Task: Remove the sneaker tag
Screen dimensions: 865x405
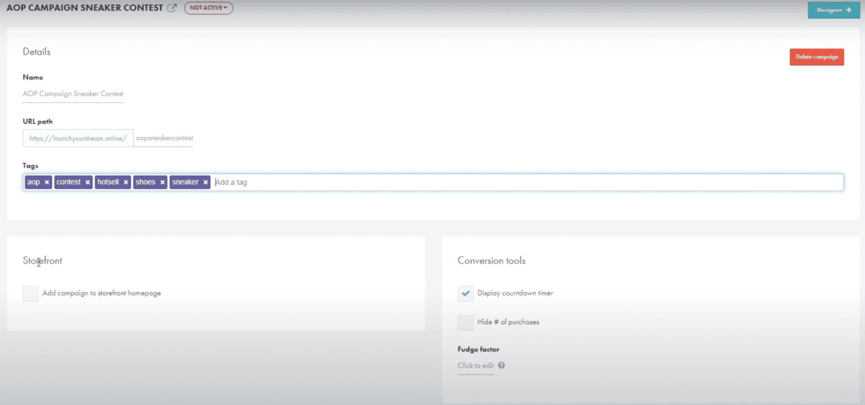Action: 205,182
